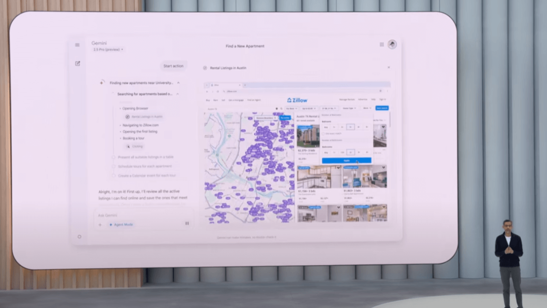Collapse the Finding new apartments near University step
Viewport: 547px width, 308px height.
(x=178, y=83)
